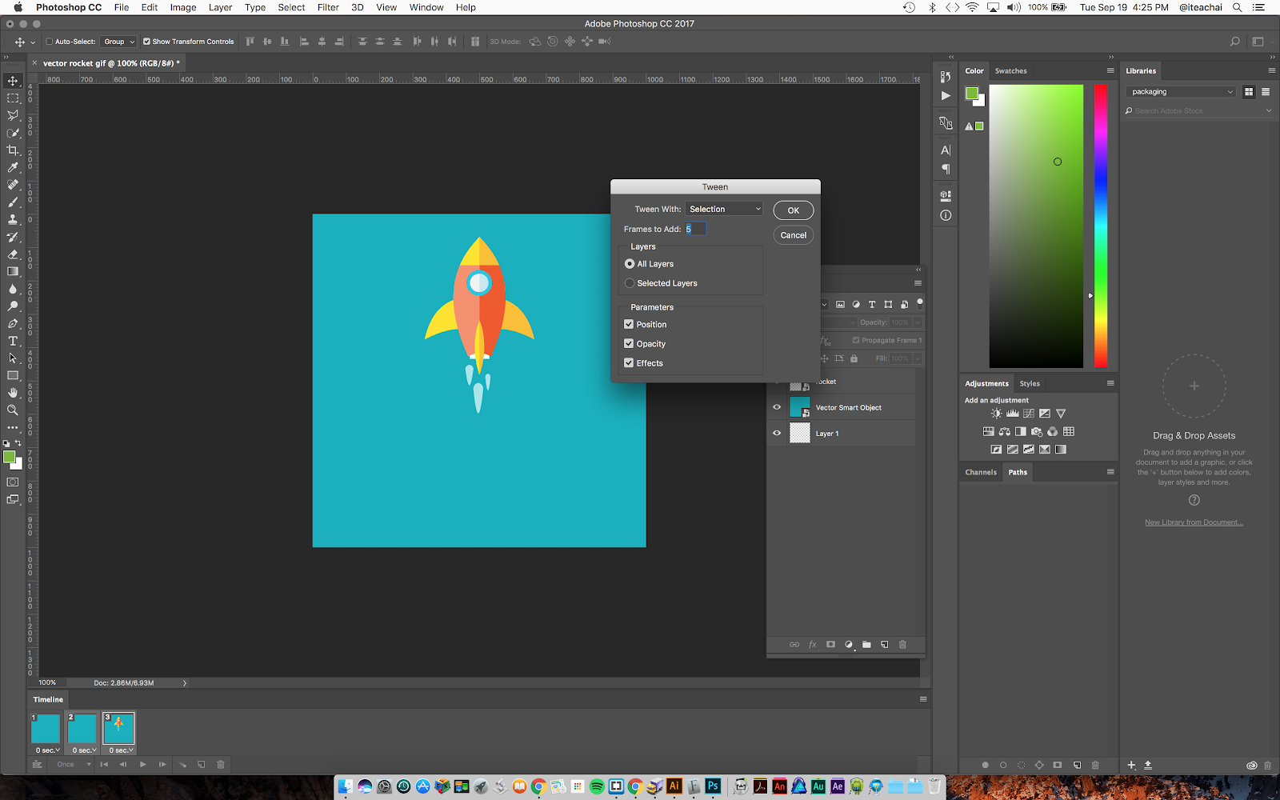The image size is (1280, 800).
Task: Open the packaging library dropdown
Action: click(x=1182, y=92)
